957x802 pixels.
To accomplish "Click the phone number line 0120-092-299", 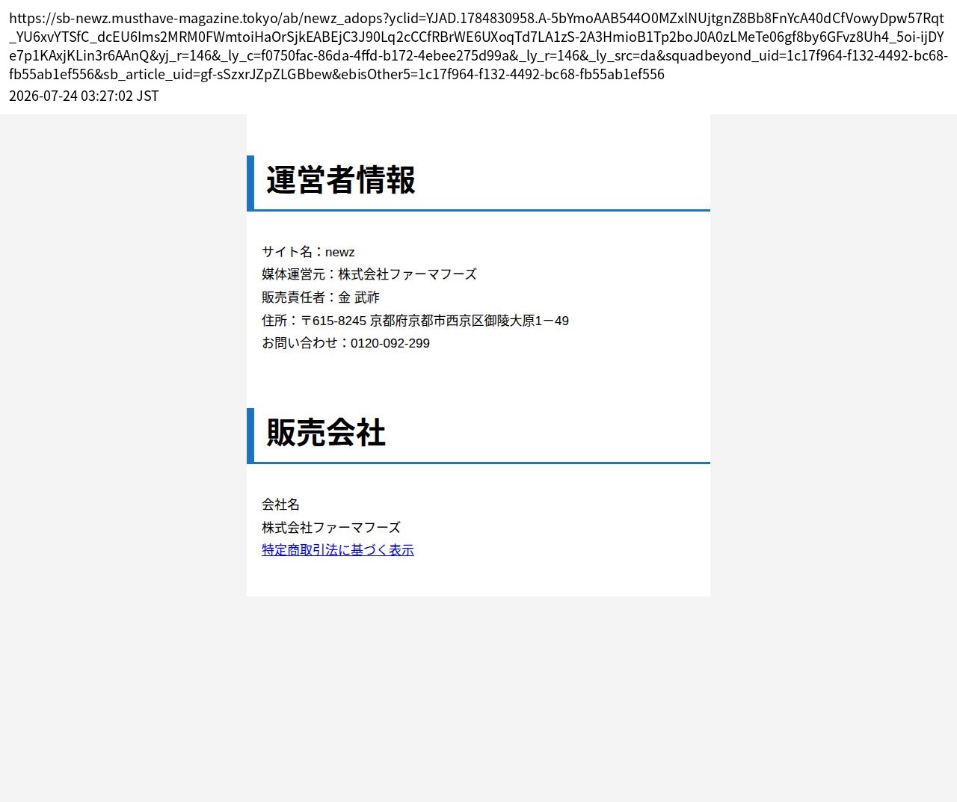I will pyautogui.click(x=345, y=343).
